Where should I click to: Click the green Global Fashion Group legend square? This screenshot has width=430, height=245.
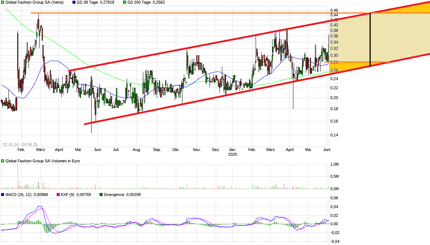pyautogui.click(x=3, y=2)
